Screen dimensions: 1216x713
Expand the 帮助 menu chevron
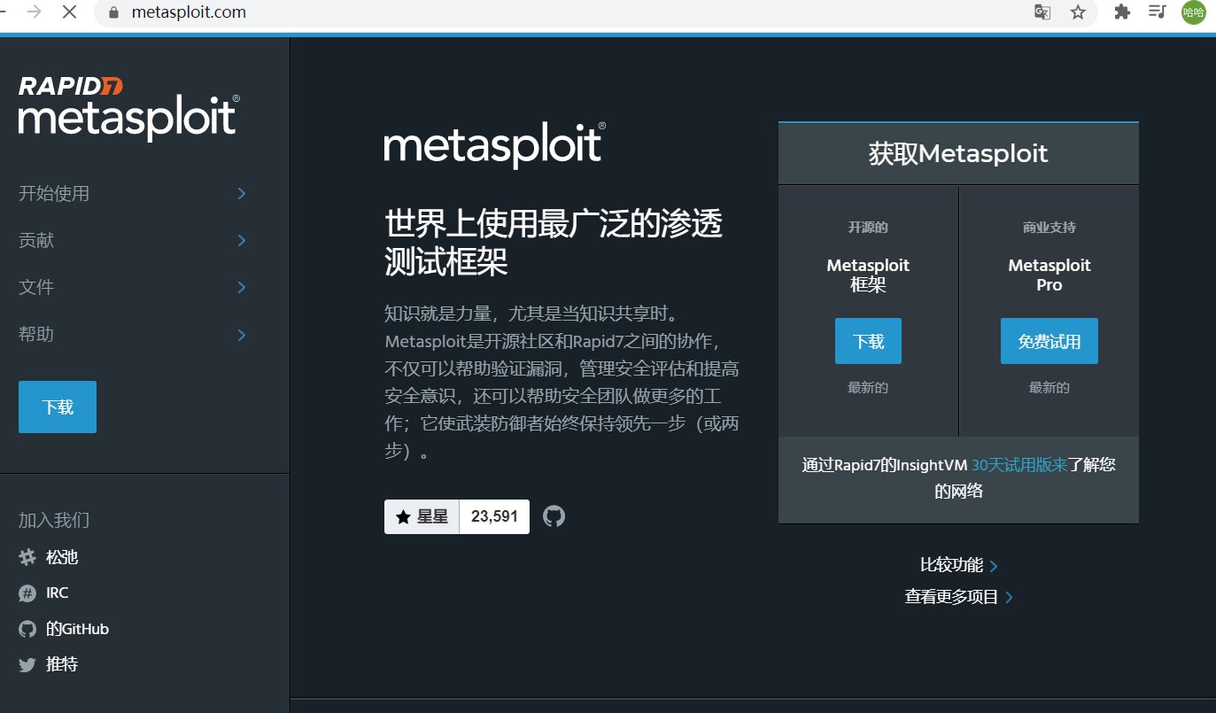click(x=242, y=335)
